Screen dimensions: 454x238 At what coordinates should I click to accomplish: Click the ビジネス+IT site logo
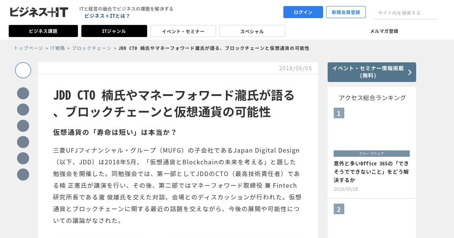pos(39,12)
